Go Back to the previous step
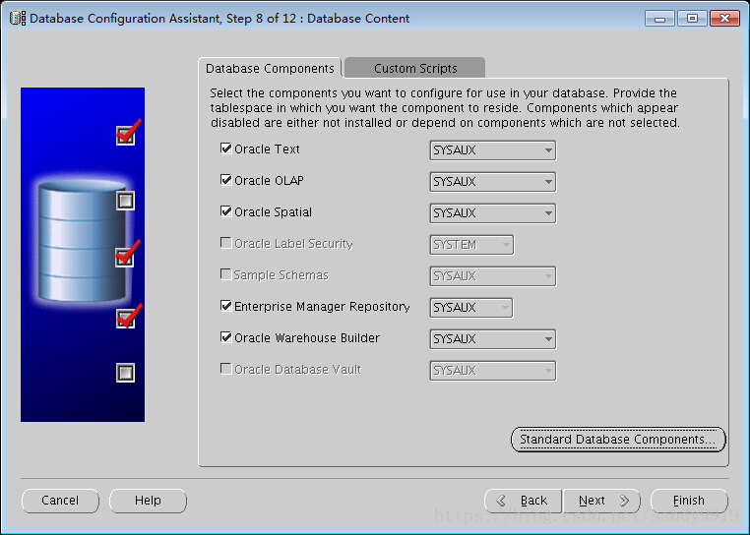This screenshot has width=750, height=535. point(524,501)
